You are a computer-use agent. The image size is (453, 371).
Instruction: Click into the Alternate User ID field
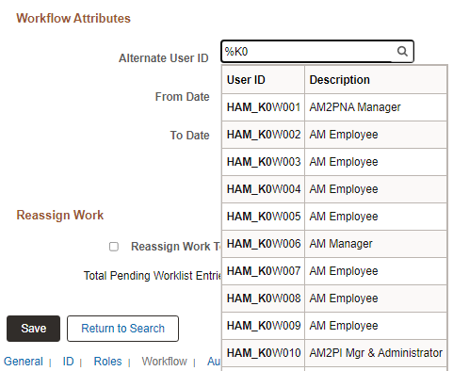[x=308, y=52]
